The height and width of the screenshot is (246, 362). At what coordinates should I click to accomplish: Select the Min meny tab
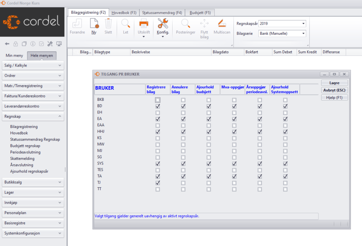point(14,56)
